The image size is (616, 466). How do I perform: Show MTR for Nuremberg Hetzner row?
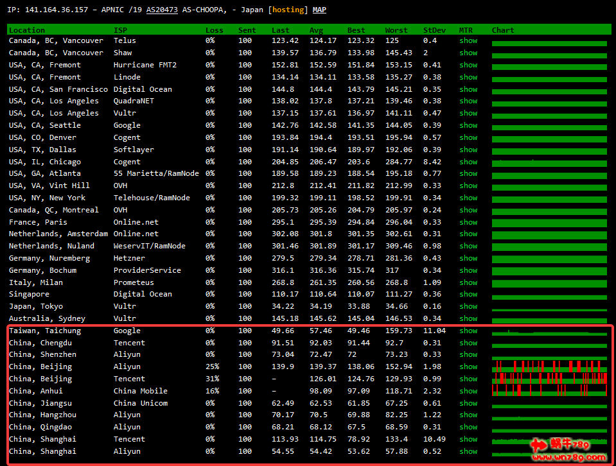click(468, 258)
